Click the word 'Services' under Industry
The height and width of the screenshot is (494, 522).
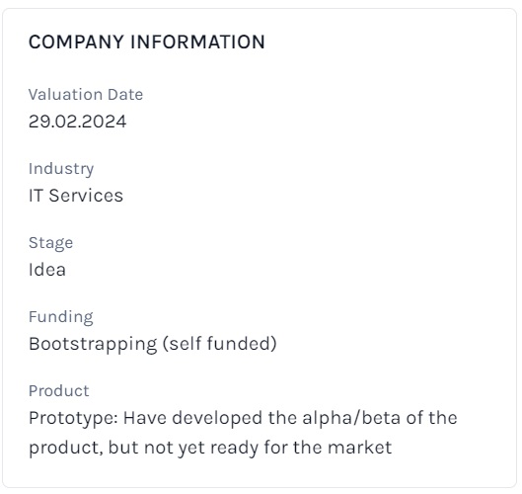[x=86, y=196]
